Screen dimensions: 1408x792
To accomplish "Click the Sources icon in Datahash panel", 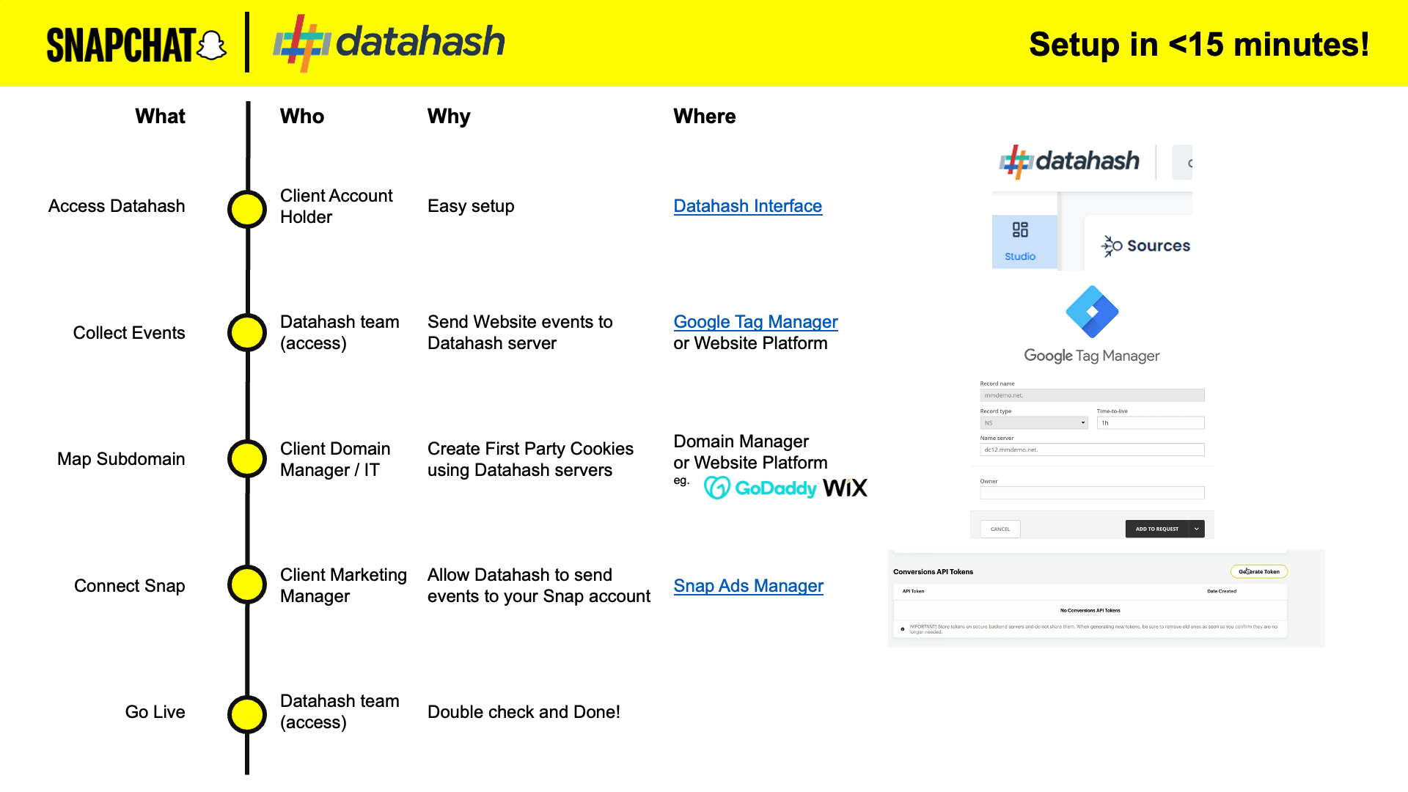I will [x=1112, y=246].
